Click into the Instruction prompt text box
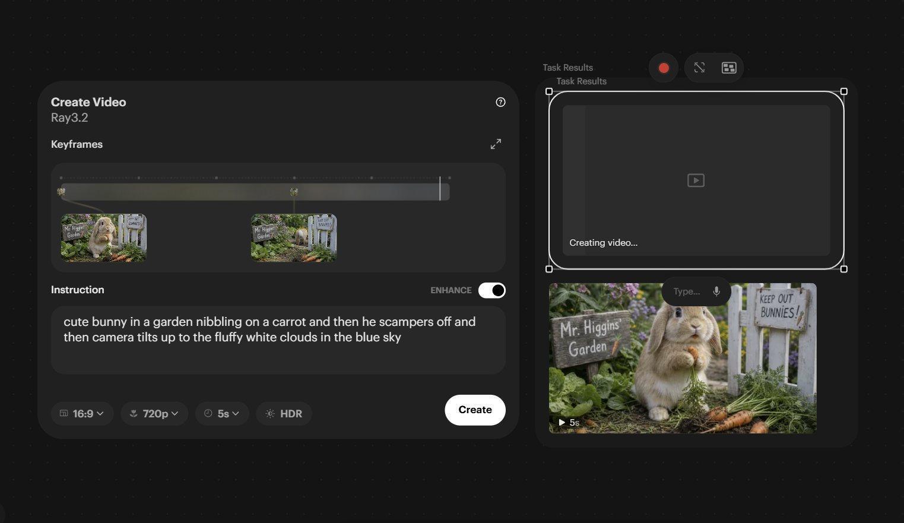 [278, 340]
